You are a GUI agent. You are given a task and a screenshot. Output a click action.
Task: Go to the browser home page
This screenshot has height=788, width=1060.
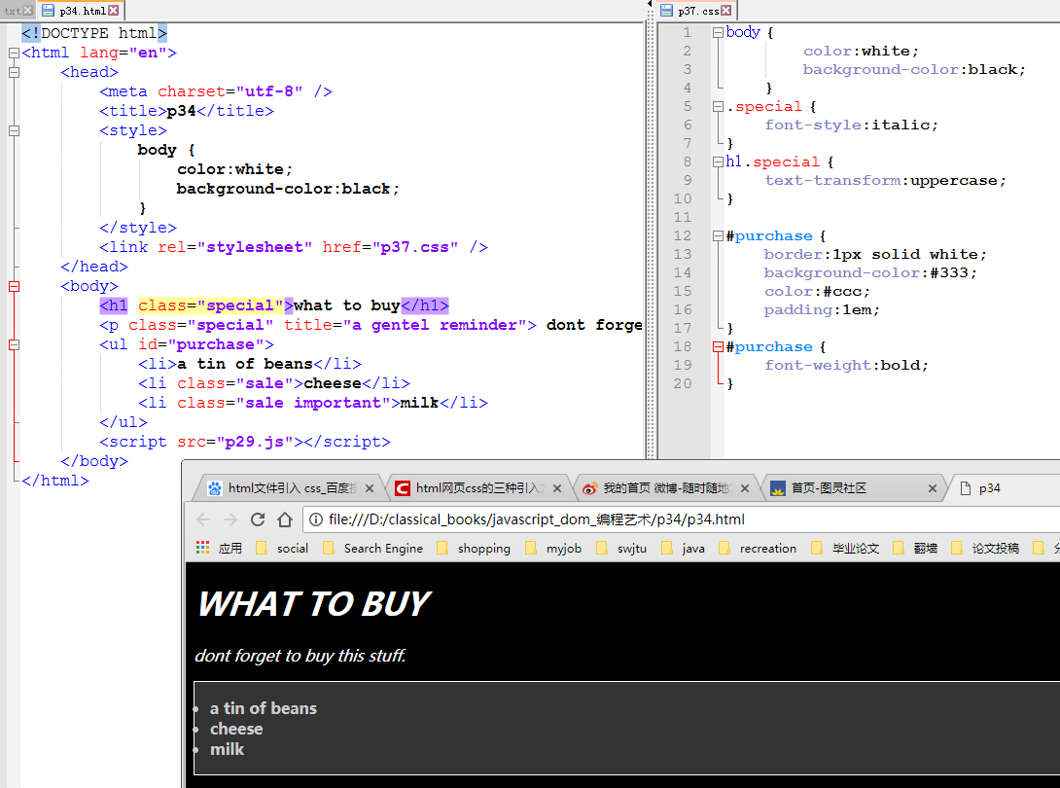[x=285, y=519]
